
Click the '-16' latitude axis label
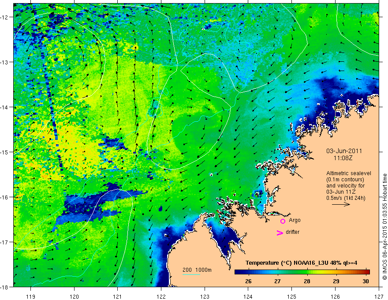(4, 197)
